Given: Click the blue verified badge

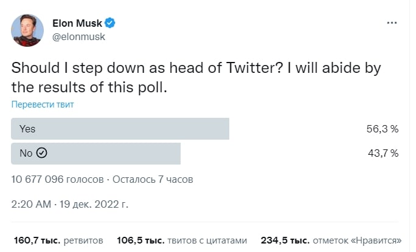Looking at the screenshot, I should coord(111,23).
